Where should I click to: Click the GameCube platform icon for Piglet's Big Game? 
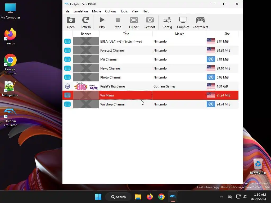67,86
